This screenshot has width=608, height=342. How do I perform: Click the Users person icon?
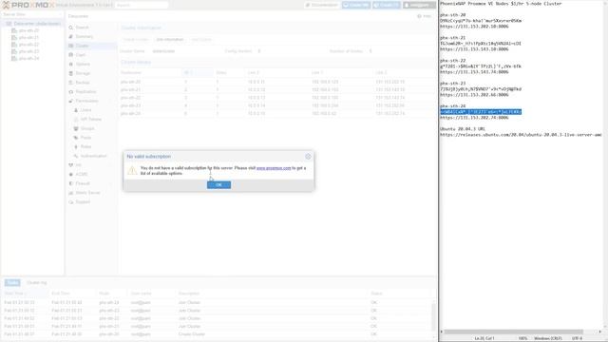pos(76,110)
